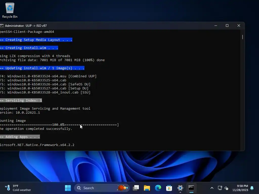This screenshot has height=194, width=259.
Task: Open the Recycle Bin desktop icon
Action: [10, 10]
